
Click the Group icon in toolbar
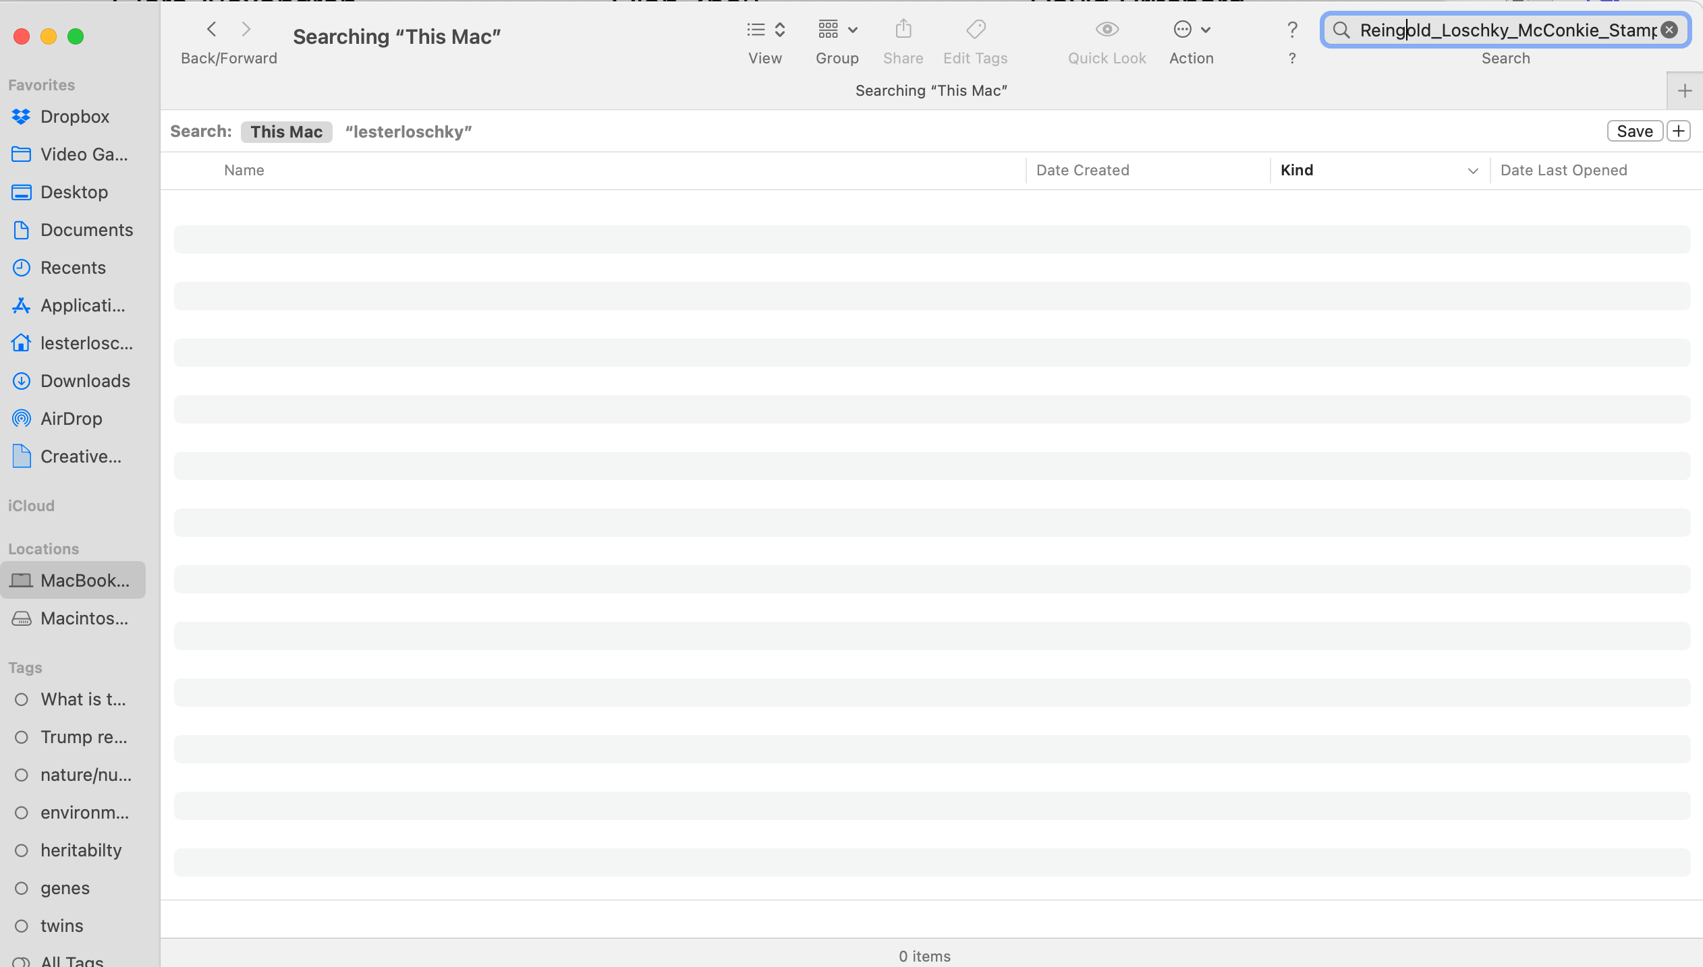[836, 29]
